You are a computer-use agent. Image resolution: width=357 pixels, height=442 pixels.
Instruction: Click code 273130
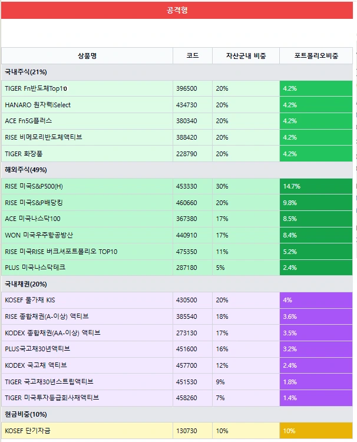coord(187,333)
